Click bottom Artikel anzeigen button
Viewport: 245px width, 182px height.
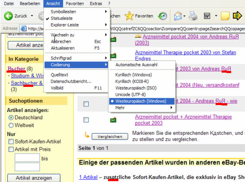point(34,178)
